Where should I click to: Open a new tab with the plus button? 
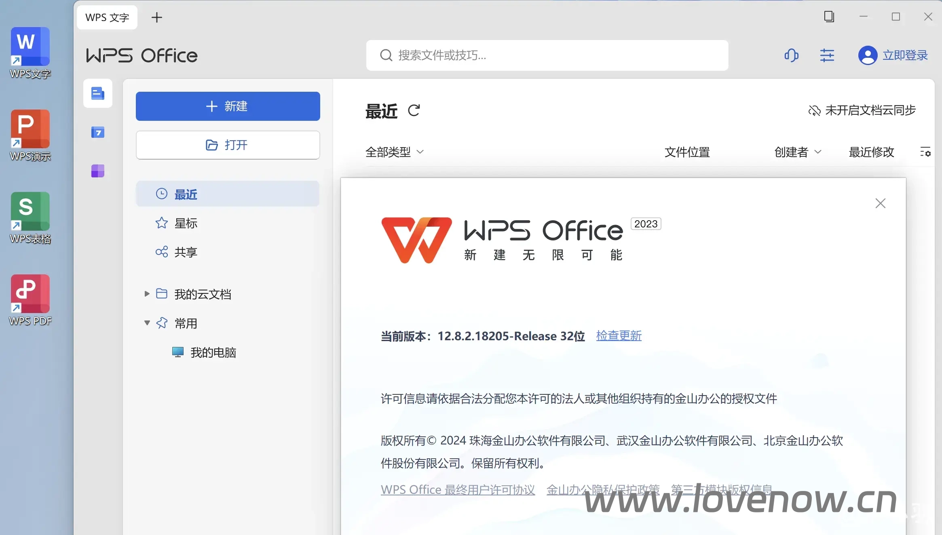point(157,17)
